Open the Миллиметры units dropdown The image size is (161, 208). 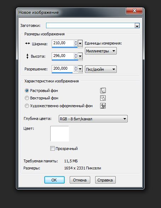point(101,51)
